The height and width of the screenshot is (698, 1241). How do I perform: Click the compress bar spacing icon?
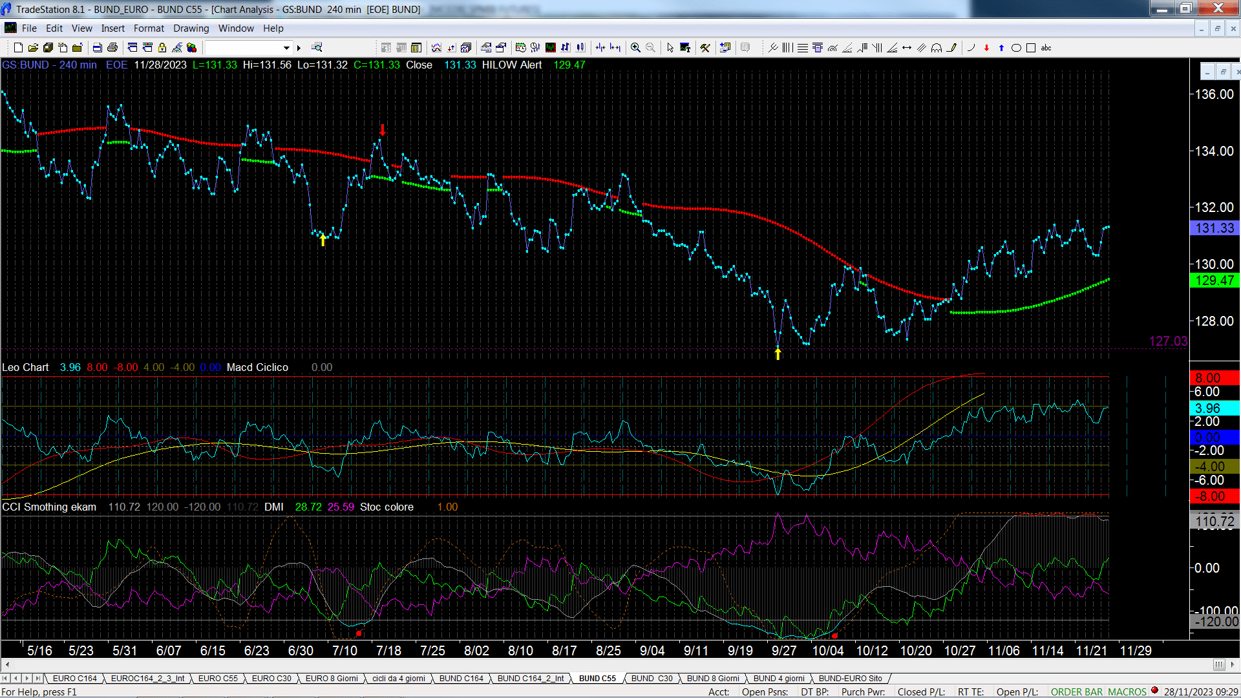[x=600, y=48]
